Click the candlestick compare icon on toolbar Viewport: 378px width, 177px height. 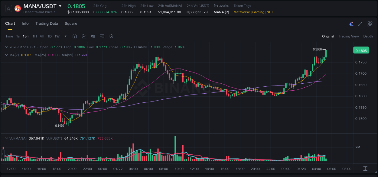(93, 36)
